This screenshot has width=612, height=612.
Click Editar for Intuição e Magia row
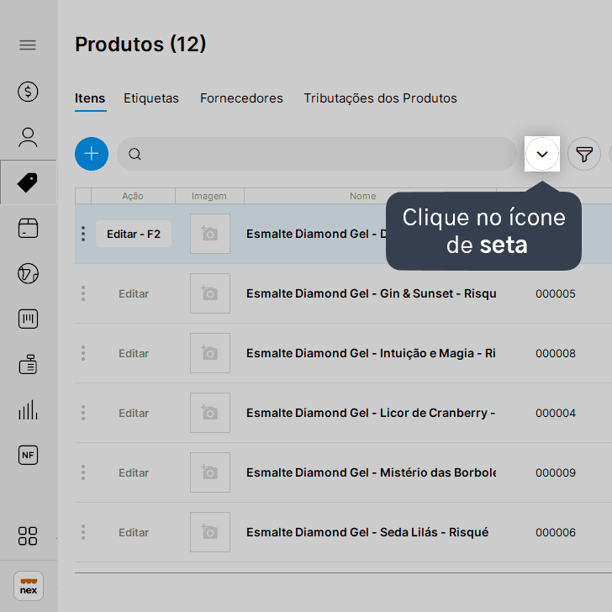point(134,353)
